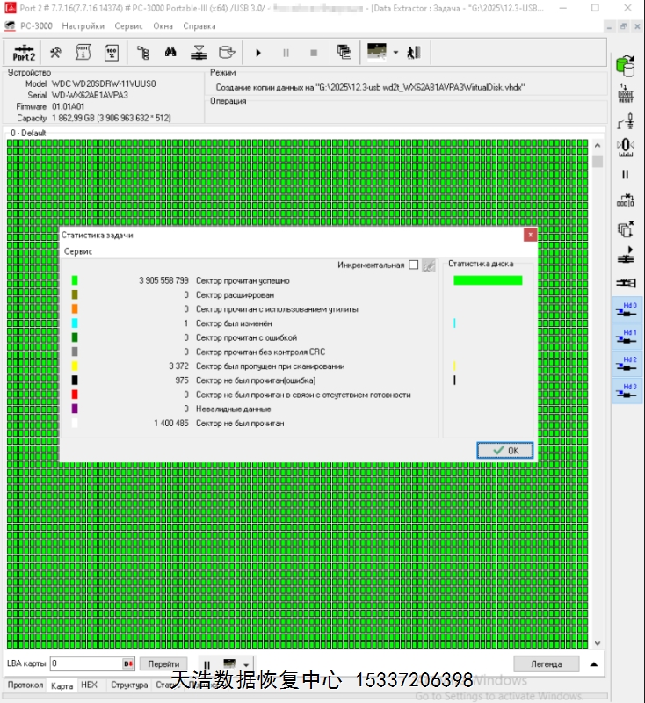This screenshot has height=703, width=645.
Task: Click the binoculars search icon
Action: (x=170, y=53)
